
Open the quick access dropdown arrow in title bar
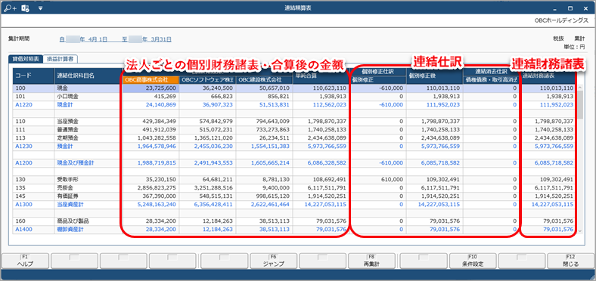point(40,8)
